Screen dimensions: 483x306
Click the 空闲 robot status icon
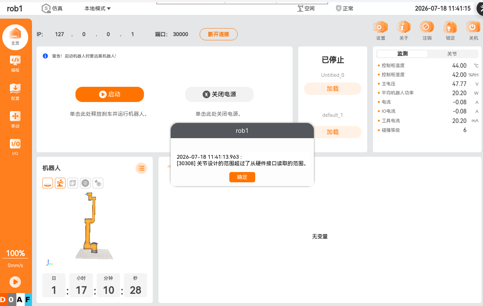pos(300,8)
